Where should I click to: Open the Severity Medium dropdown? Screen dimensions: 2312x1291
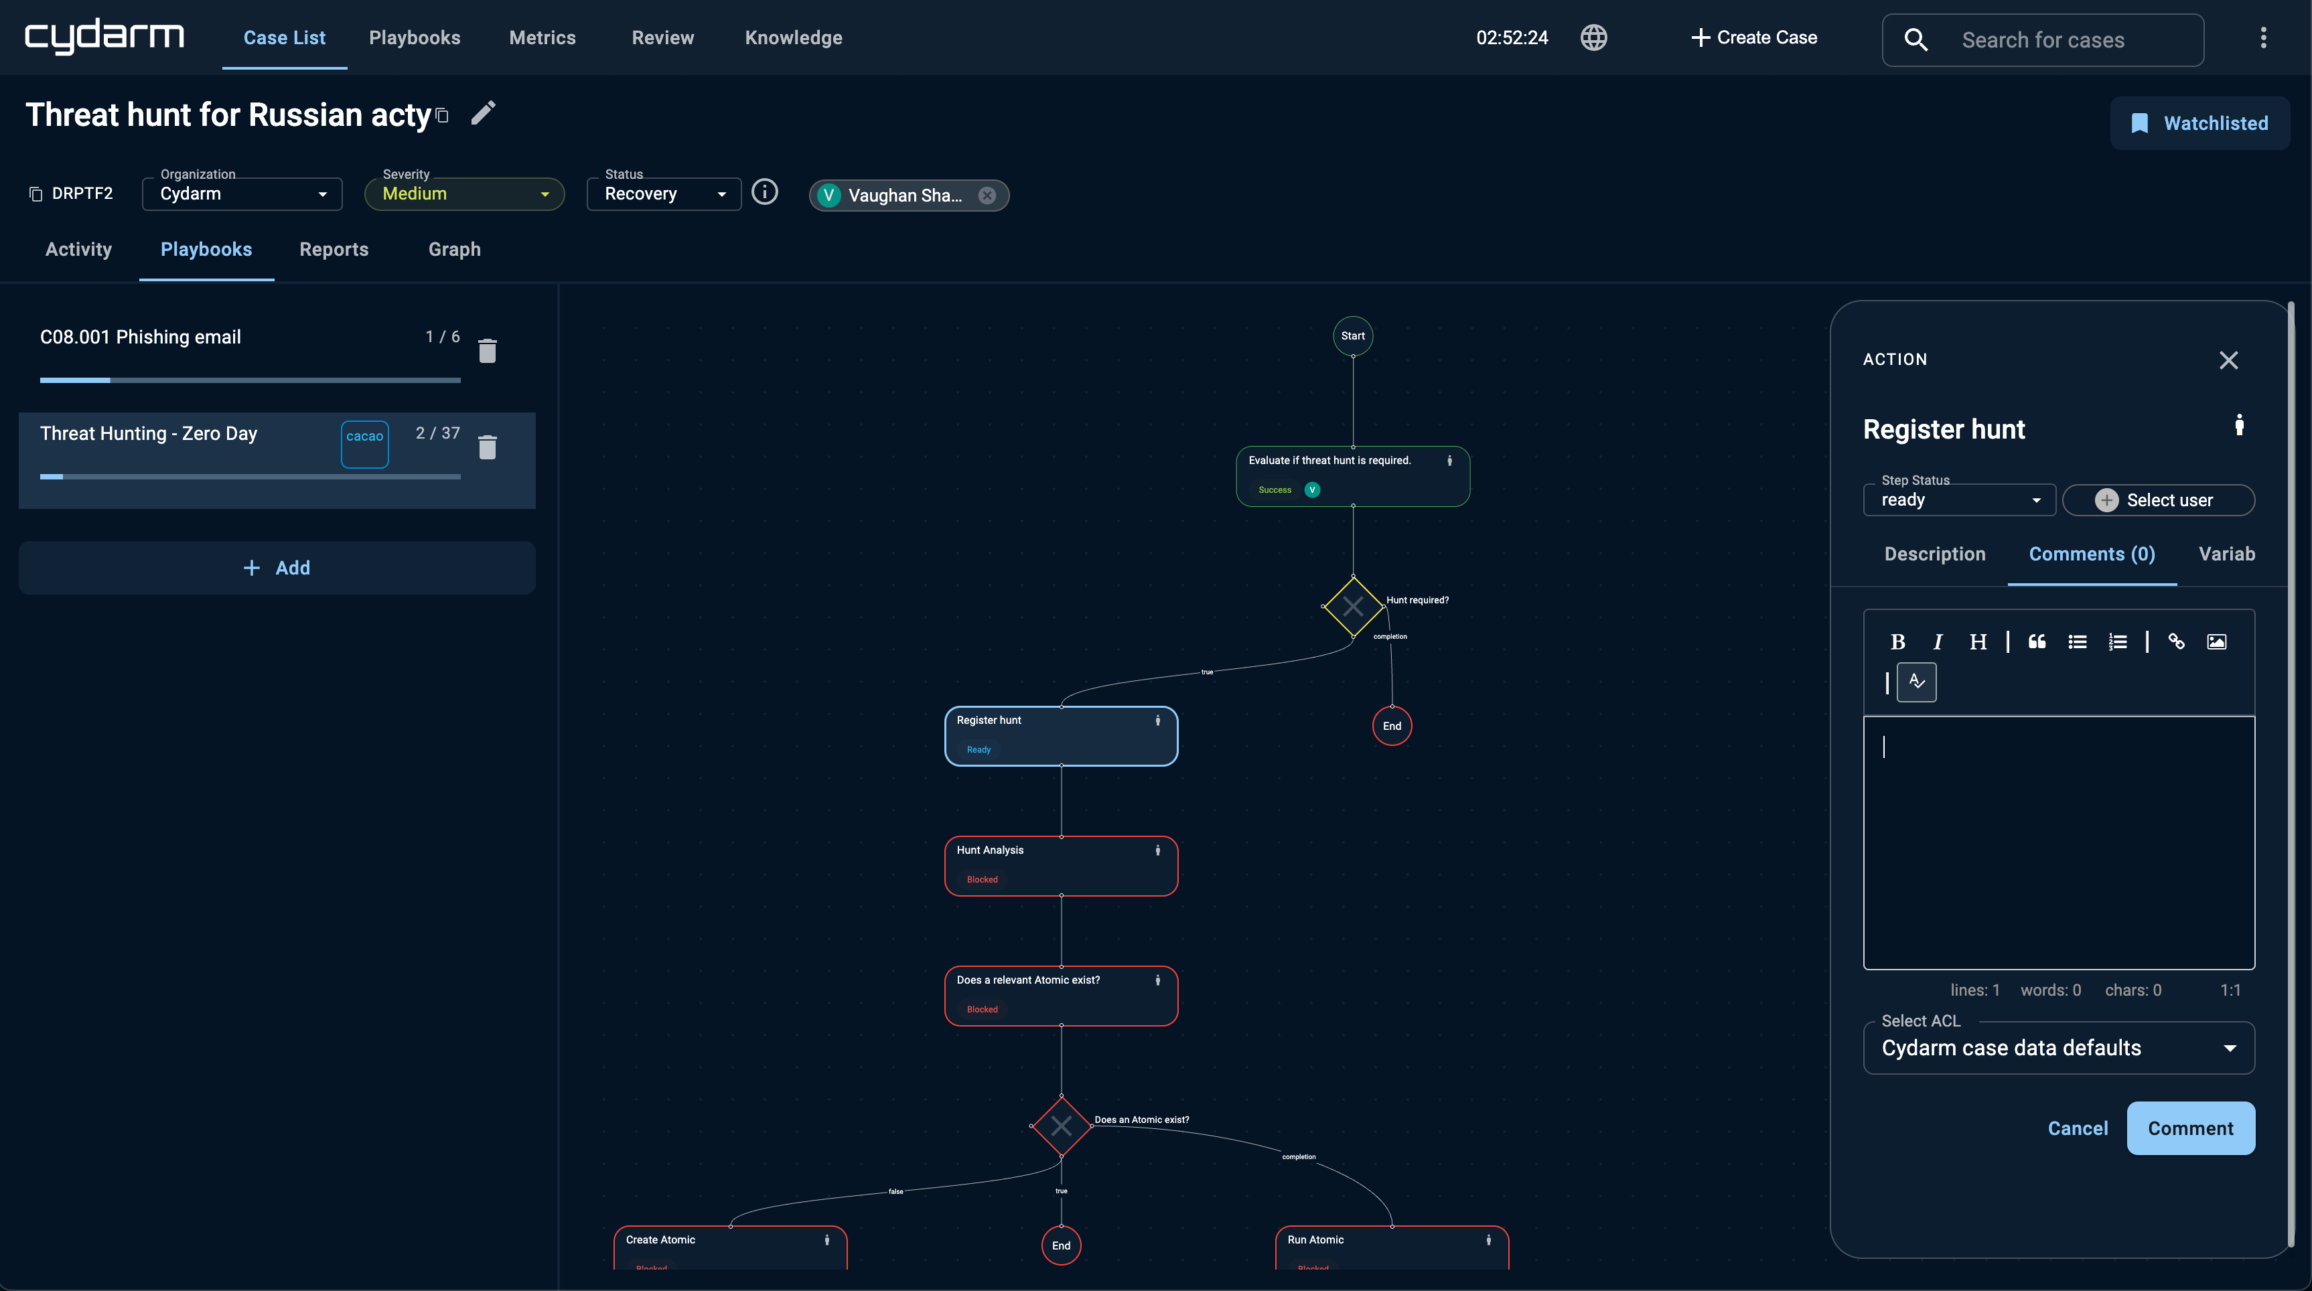click(x=464, y=194)
